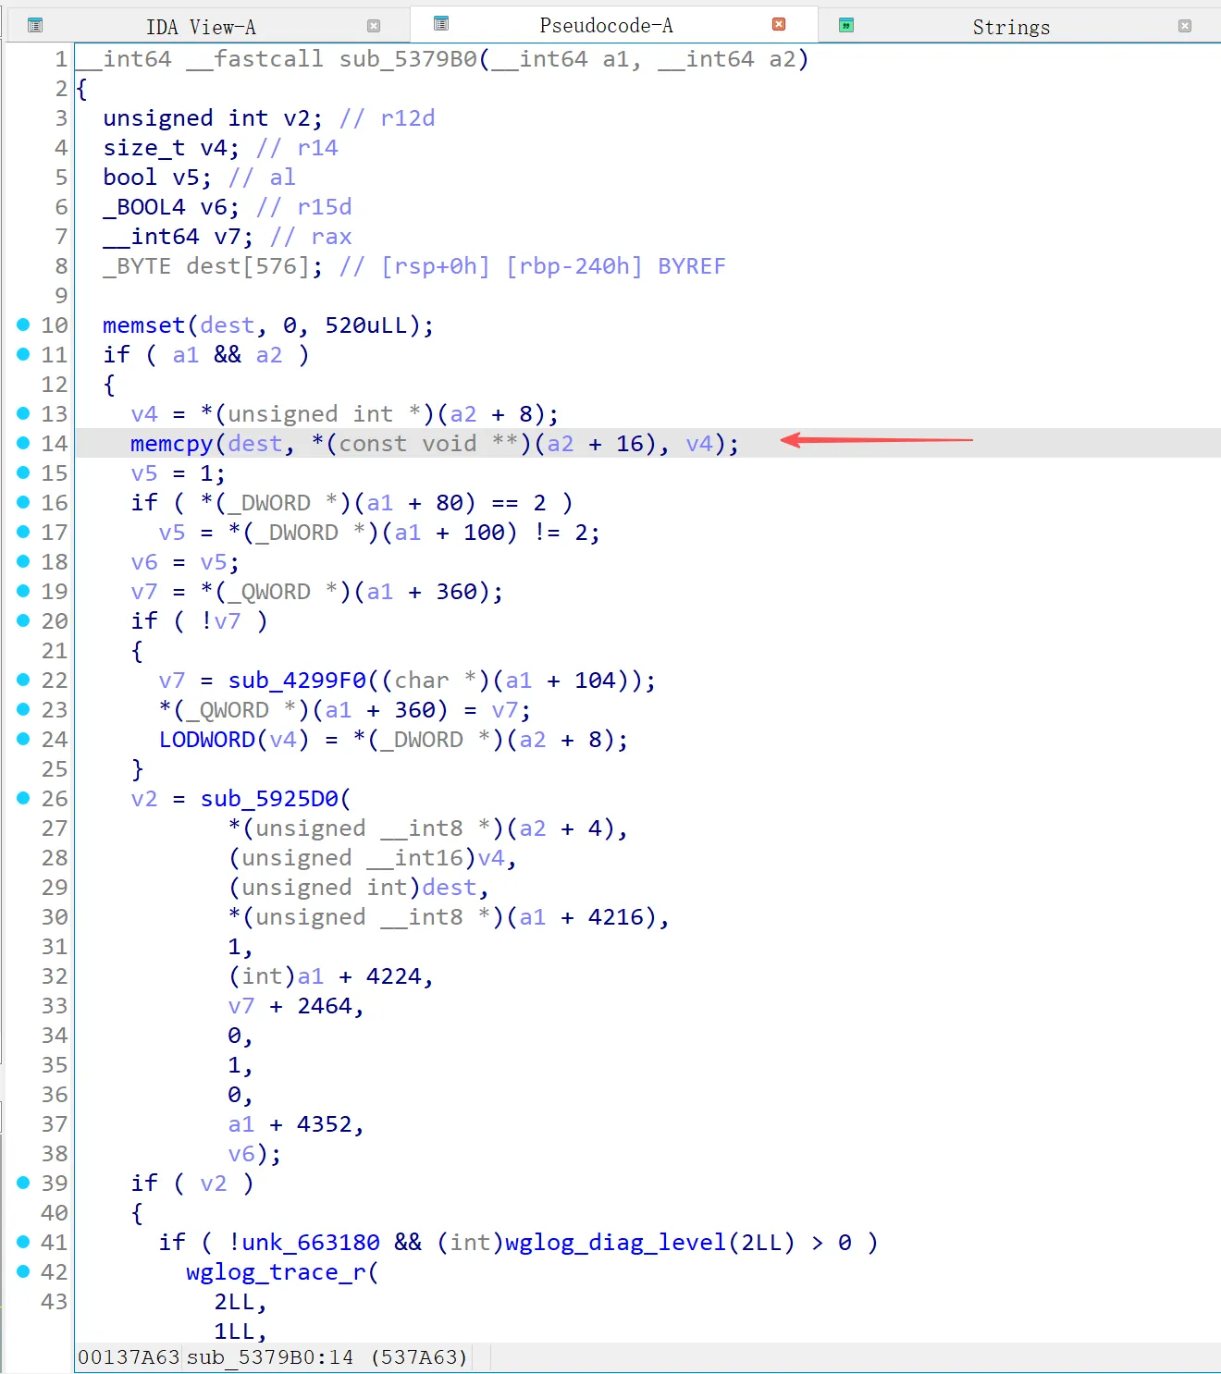The image size is (1221, 1374).
Task: Toggle breakpoint dot on line 39
Action: pos(23,1183)
